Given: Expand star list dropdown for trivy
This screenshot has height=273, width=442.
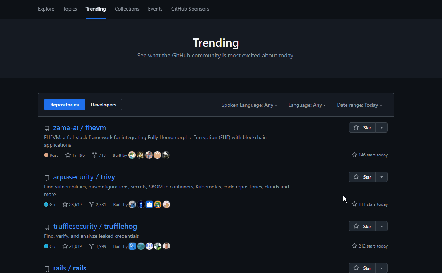Looking at the screenshot, I should point(382,177).
